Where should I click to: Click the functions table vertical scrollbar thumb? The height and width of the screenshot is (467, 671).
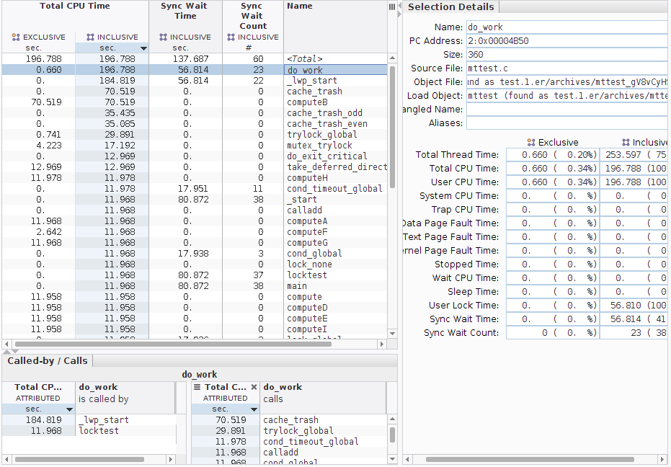point(392,127)
